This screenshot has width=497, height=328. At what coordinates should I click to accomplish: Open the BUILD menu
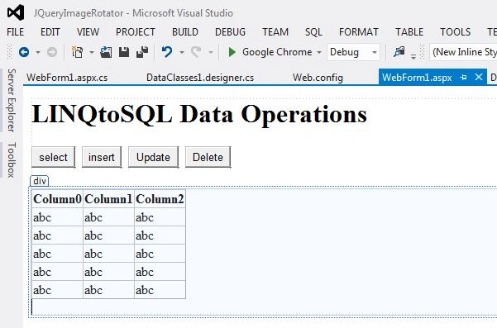(185, 32)
